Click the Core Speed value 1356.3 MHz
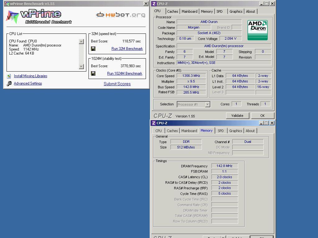 (191, 76)
